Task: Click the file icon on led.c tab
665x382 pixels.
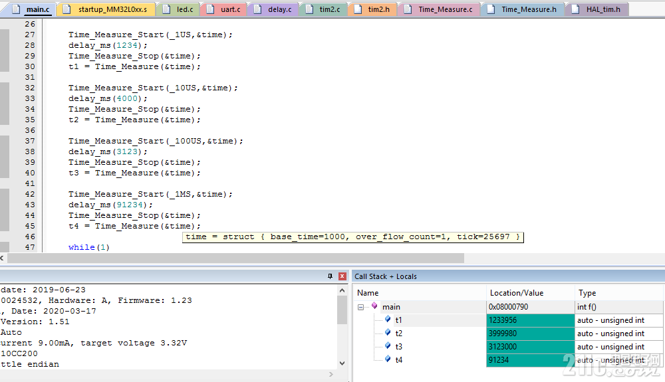Action: (167, 9)
